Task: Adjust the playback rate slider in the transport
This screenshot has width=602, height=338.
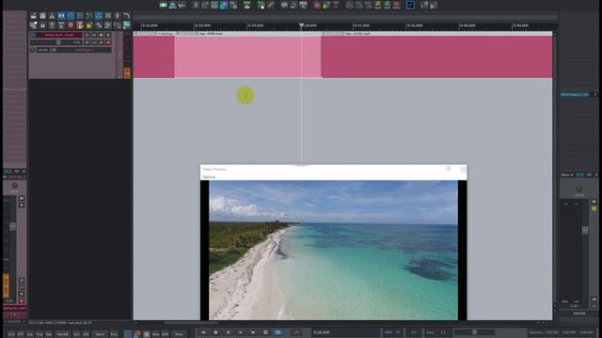Action: [474, 332]
